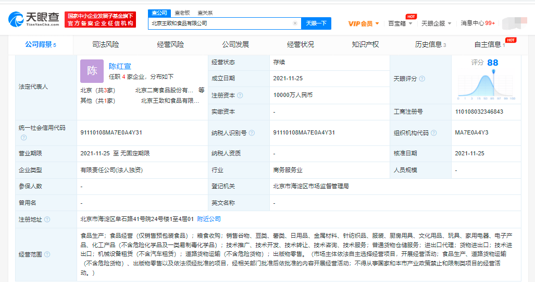Open help icon next to 注册地址
The image size is (535, 282).
(x=47, y=219)
